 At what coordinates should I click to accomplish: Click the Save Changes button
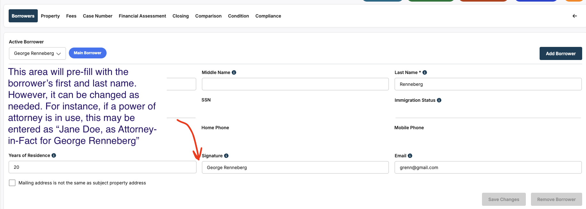point(503,199)
